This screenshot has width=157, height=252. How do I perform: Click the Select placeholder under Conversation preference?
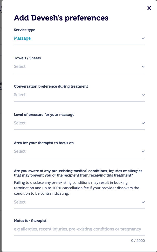pos(20,95)
